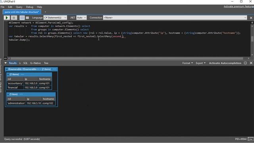254x143 pixels.
Task: Click the sparkle icon beside Activate Autocompletion
Action: click(x=245, y=63)
